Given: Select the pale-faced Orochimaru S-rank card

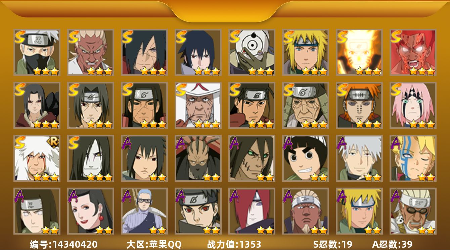Looking at the screenshot, I should 91,158.
